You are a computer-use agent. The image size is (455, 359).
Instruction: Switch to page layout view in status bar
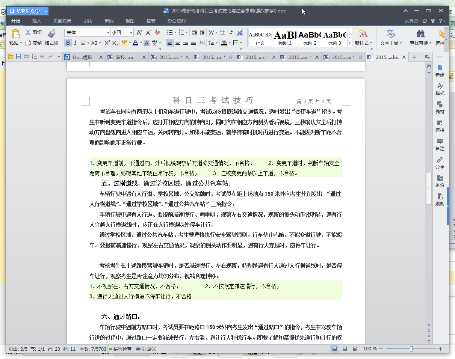334,349
